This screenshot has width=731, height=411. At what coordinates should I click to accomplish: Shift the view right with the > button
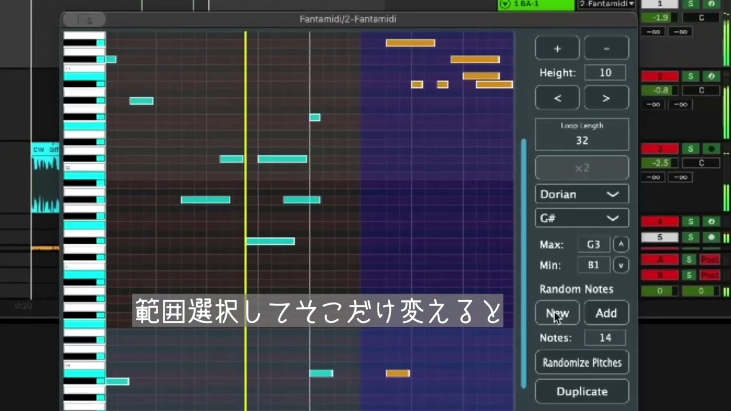tap(607, 98)
